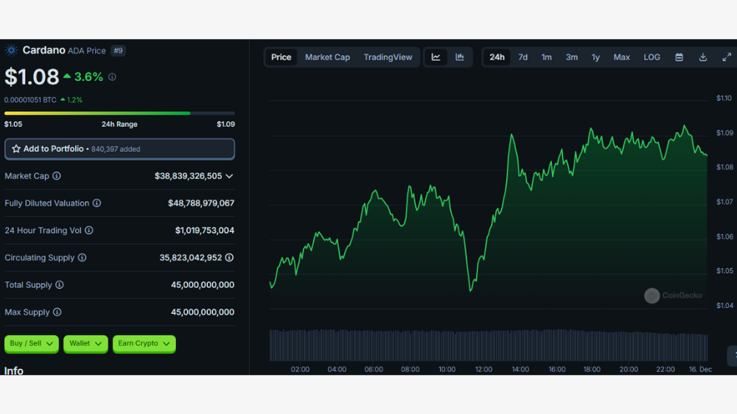
Task: Click the $48,788,979,067 valuation value
Action: point(201,203)
